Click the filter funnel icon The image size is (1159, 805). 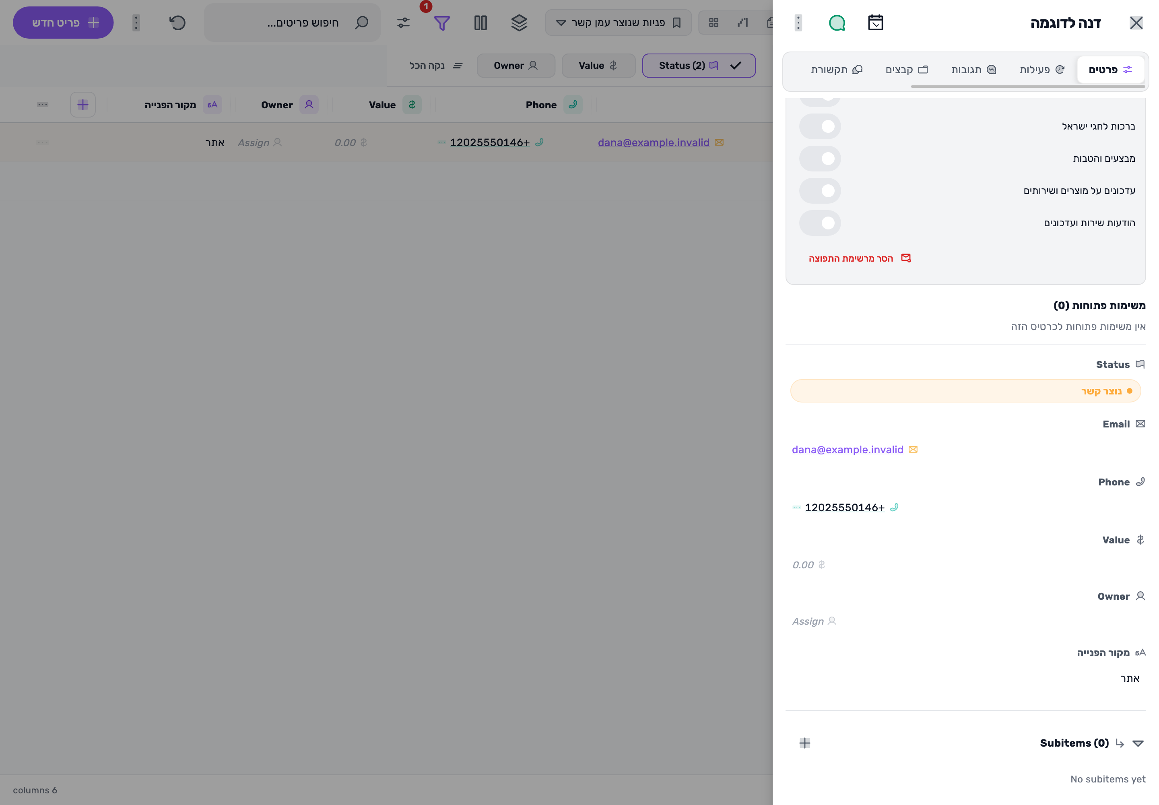coord(442,23)
